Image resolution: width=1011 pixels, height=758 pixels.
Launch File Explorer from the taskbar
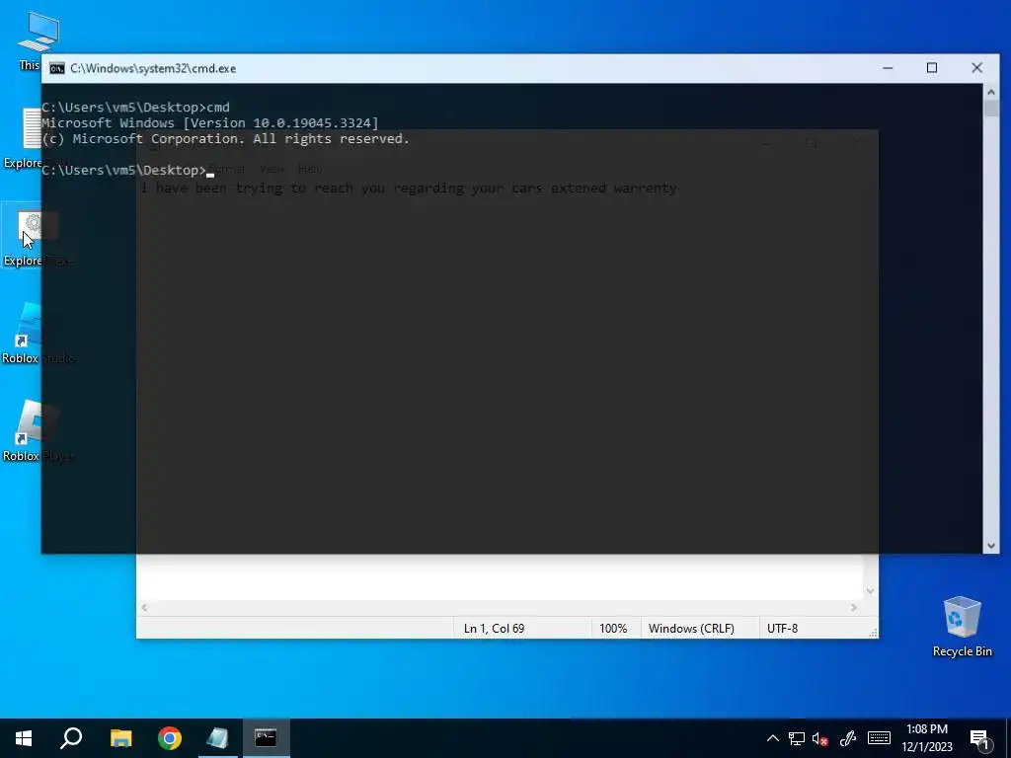coord(120,738)
